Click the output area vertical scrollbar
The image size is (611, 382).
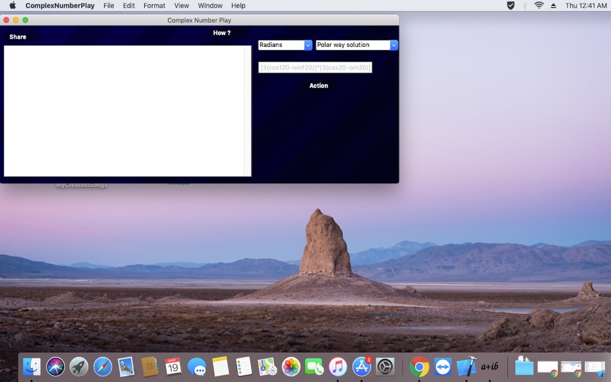248,111
